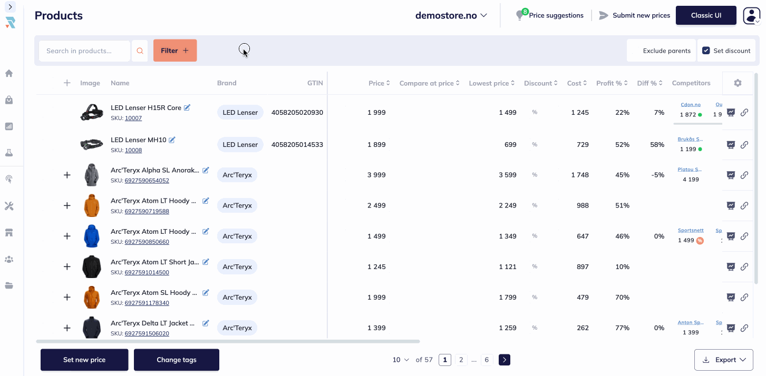Edit the LED Lenser H15R Core name

pos(187,107)
